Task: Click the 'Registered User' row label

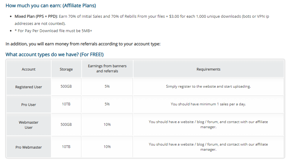Action: [29, 87]
